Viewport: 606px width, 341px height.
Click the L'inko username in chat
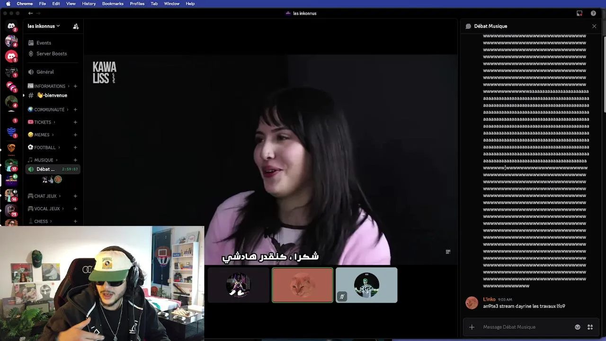pyautogui.click(x=489, y=299)
